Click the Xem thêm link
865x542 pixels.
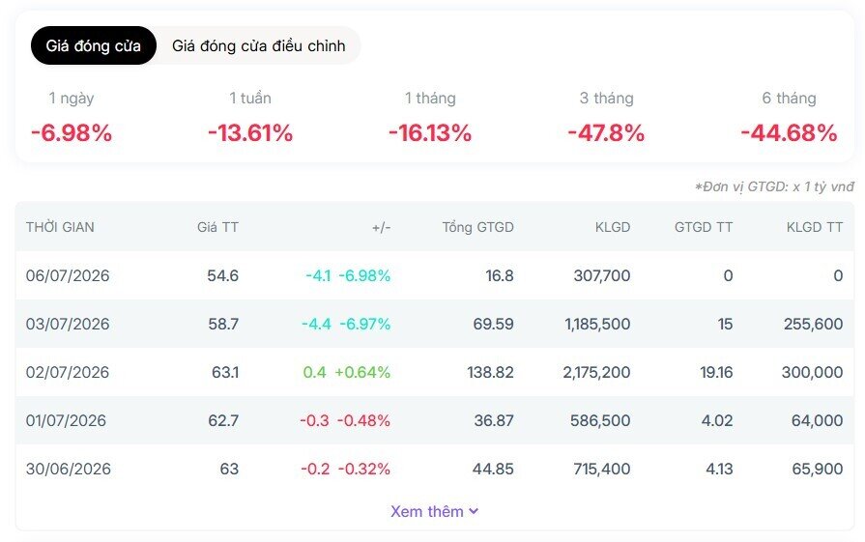[x=427, y=512]
